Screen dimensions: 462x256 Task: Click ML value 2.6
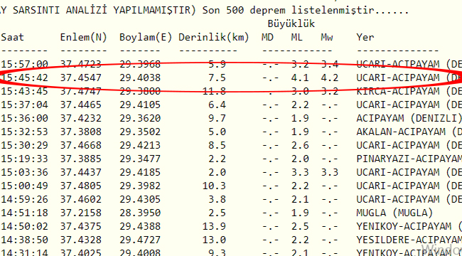click(300, 145)
